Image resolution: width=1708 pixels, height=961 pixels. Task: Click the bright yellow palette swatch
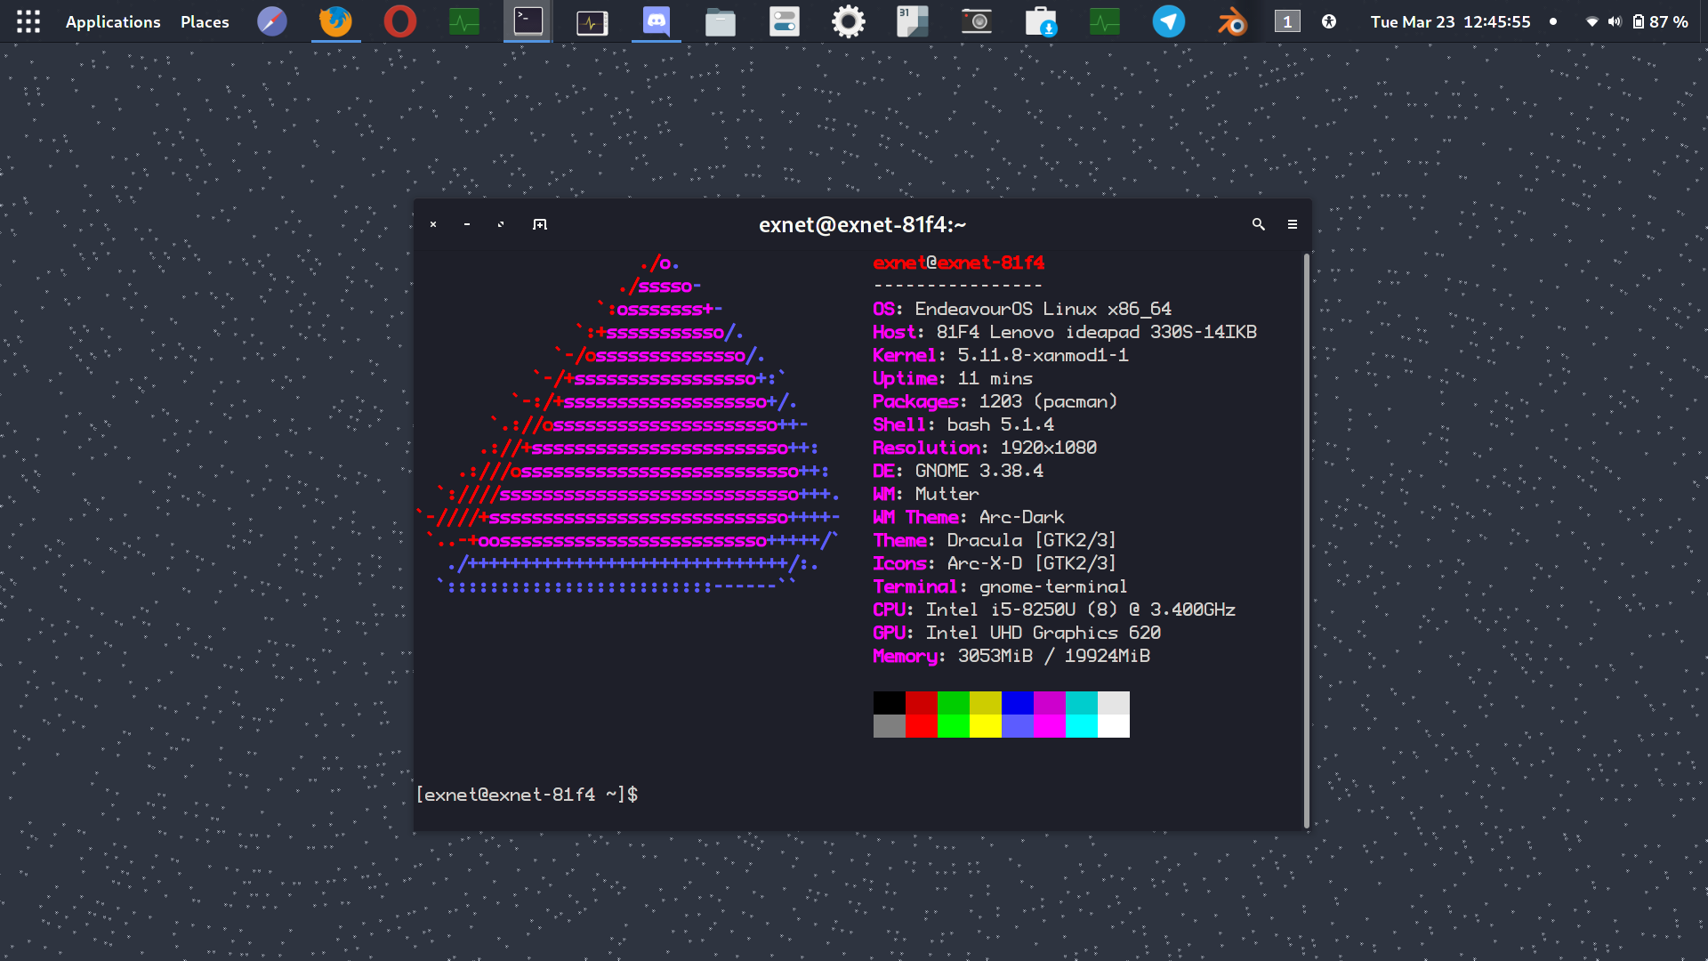986,726
